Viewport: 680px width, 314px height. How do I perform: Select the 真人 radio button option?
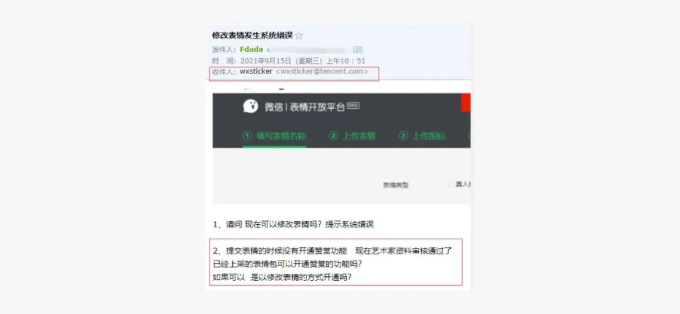pyautogui.click(x=451, y=184)
